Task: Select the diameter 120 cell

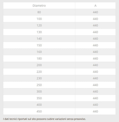Action: click(39, 25)
